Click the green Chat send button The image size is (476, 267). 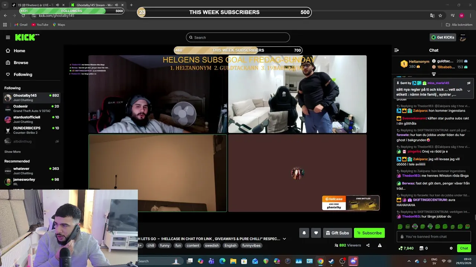464,248
